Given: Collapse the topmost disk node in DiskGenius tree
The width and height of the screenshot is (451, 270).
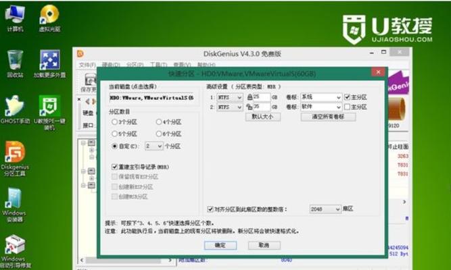Looking at the screenshot, I should (x=83, y=142).
